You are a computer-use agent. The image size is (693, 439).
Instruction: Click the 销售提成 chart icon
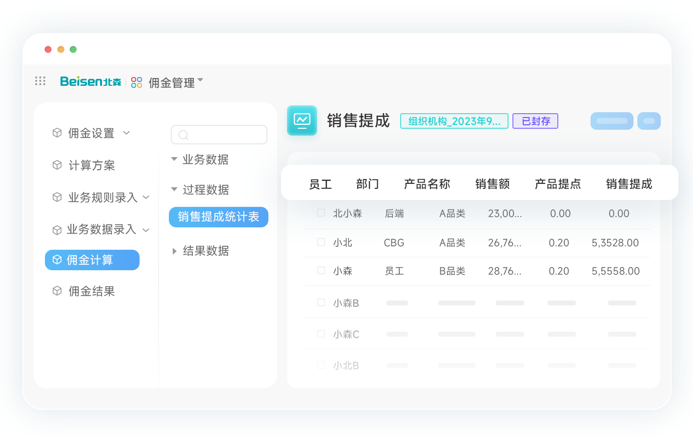pos(302,120)
